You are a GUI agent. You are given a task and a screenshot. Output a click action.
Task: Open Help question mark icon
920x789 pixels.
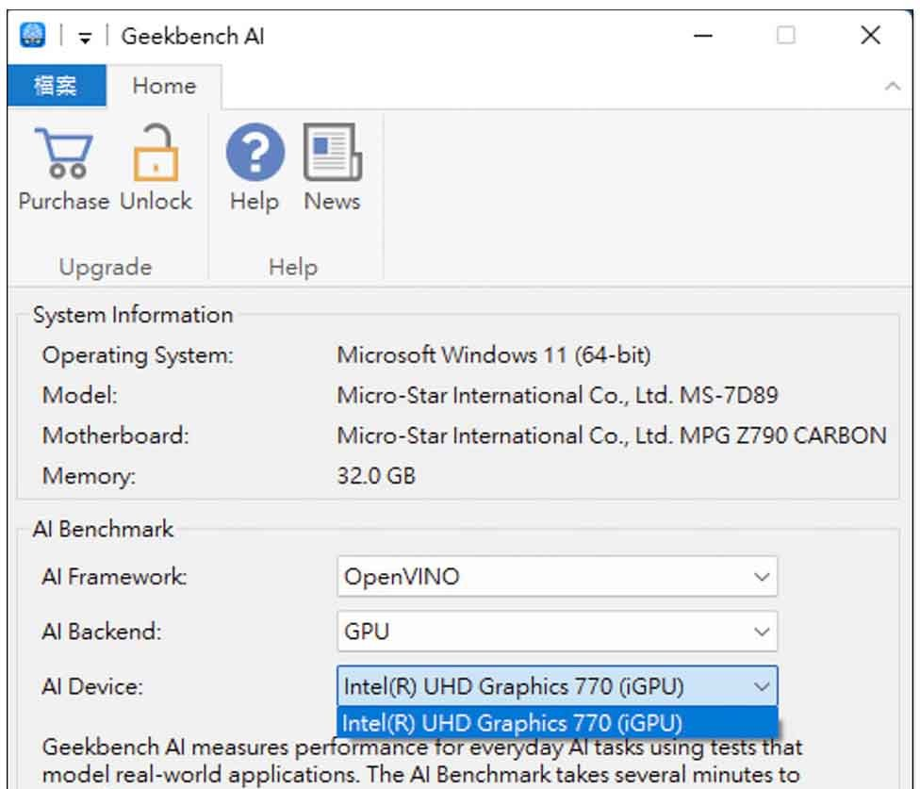tap(255, 153)
